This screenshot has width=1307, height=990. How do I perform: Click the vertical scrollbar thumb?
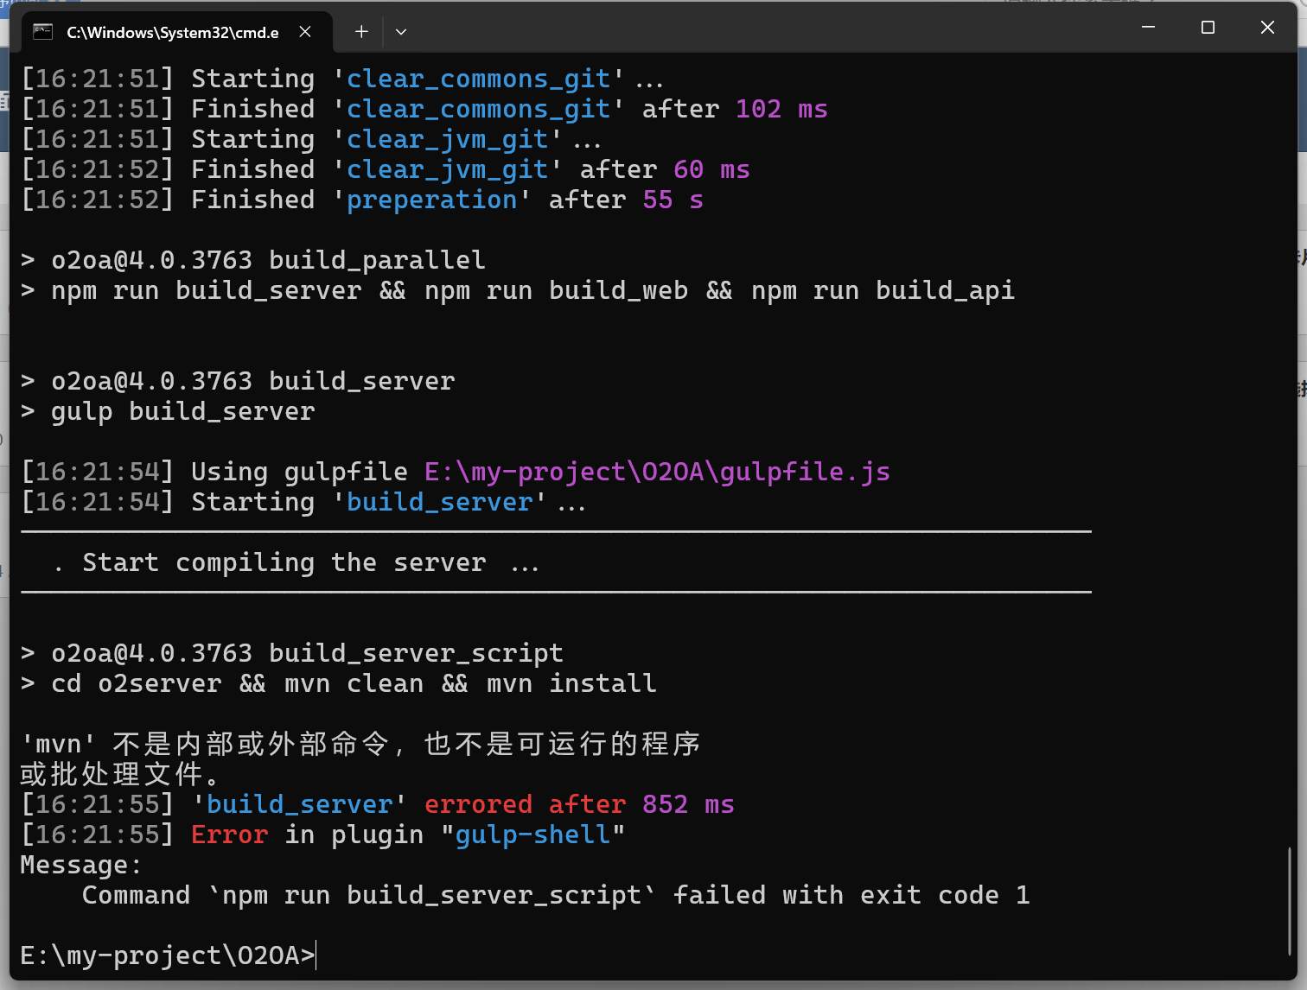point(1289,898)
